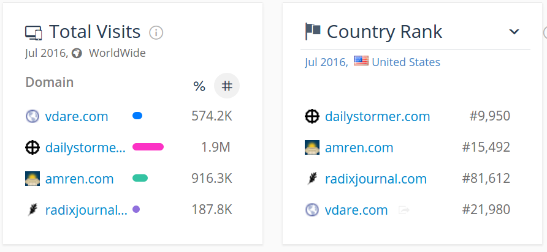This screenshot has height=252, width=547.
Task: Open dailystormer link in Total Visits
Action: click(85, 147)
